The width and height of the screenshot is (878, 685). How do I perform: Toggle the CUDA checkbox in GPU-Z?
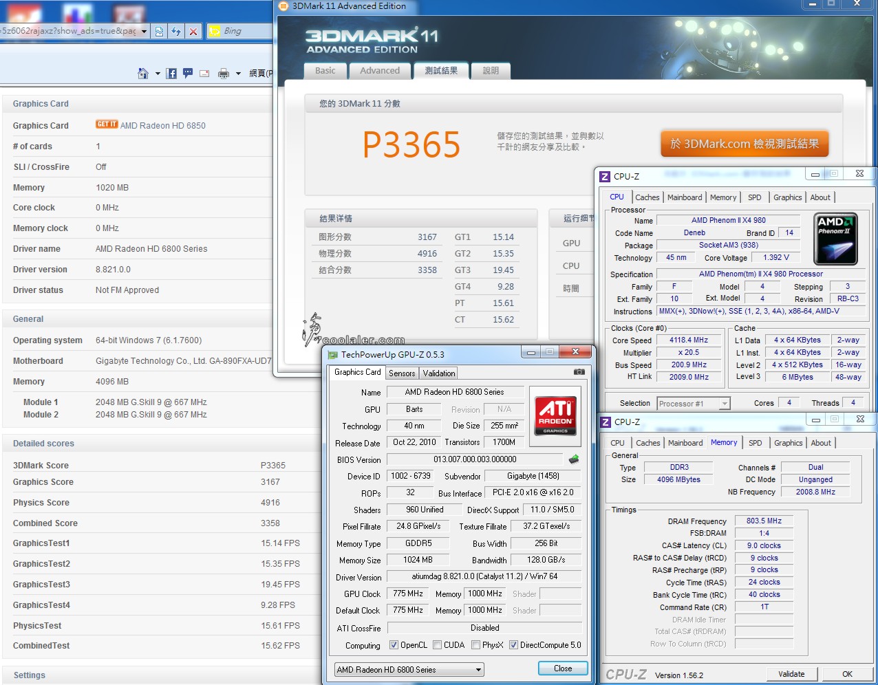point(437,645)
